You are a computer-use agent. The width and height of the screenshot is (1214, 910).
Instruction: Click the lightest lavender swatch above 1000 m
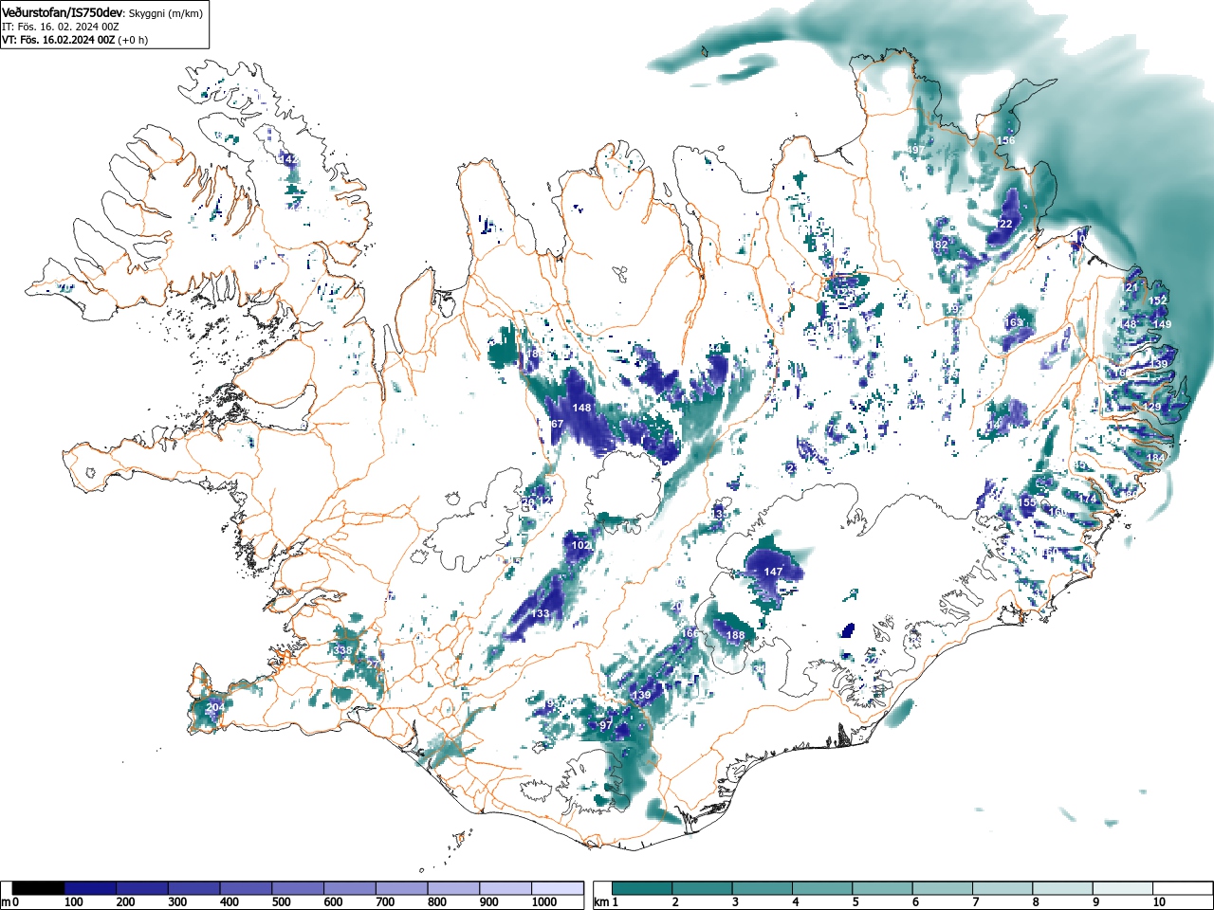(x=558, y=888)
